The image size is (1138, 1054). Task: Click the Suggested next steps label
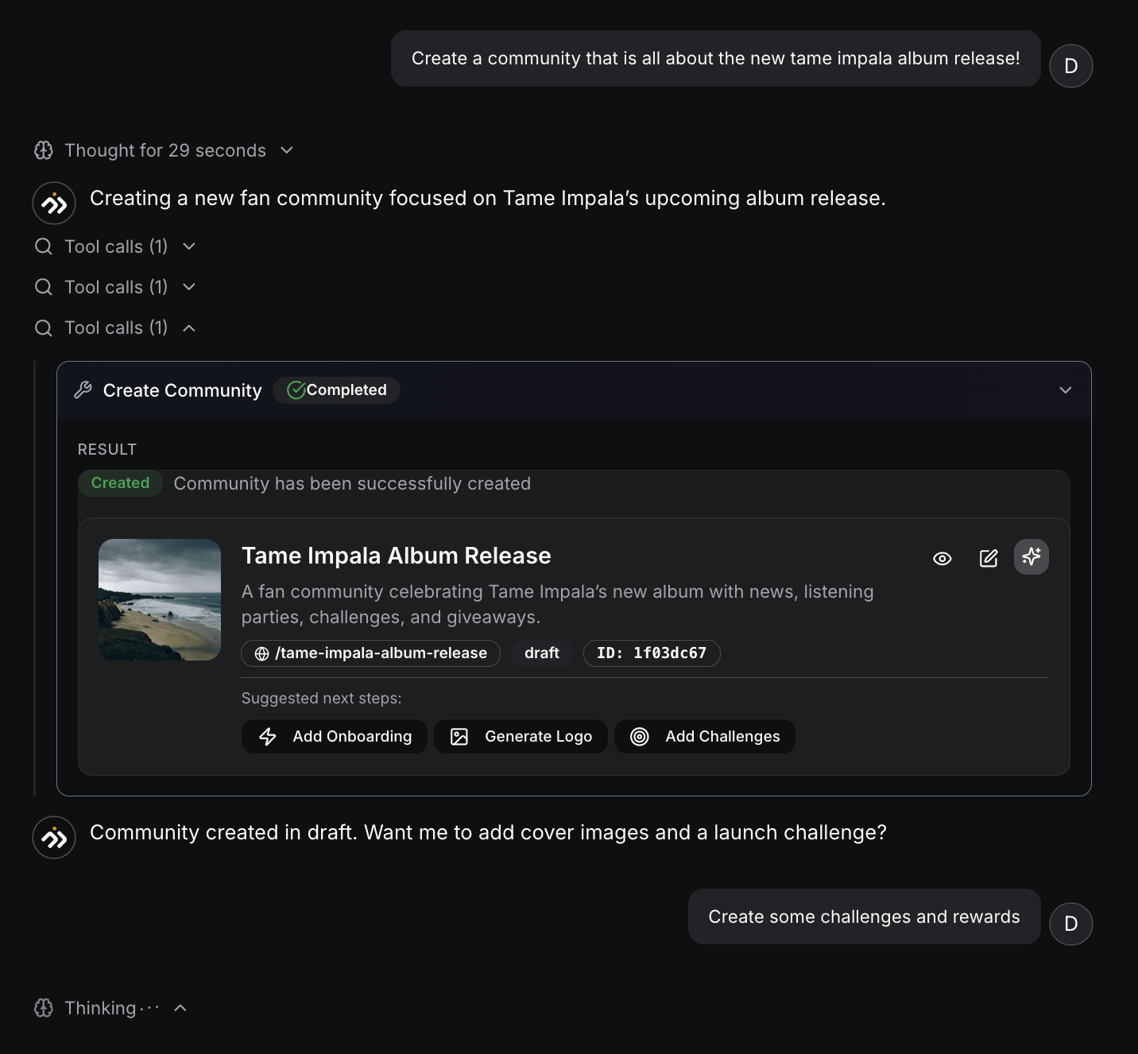pyautogui.click(x=322, y=698)
